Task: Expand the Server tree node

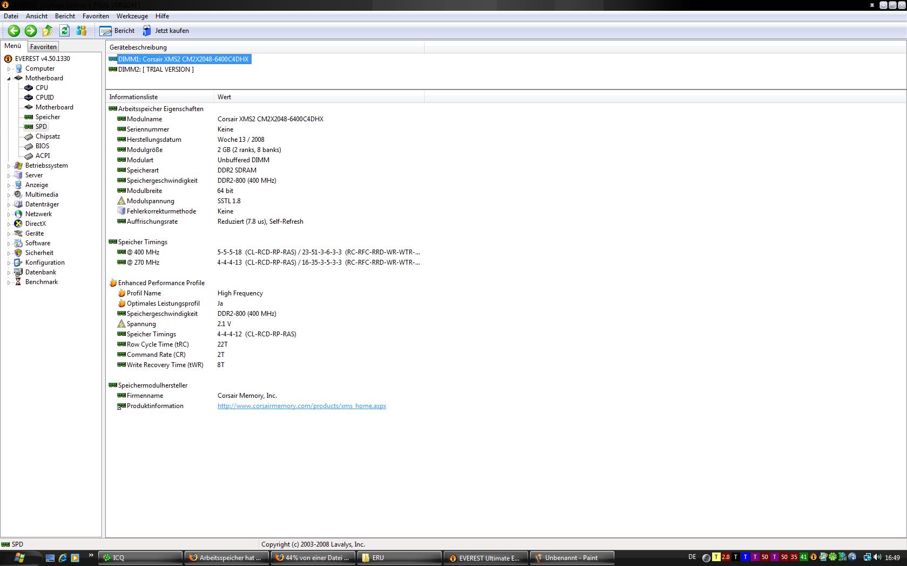Action: click(9, 176)
